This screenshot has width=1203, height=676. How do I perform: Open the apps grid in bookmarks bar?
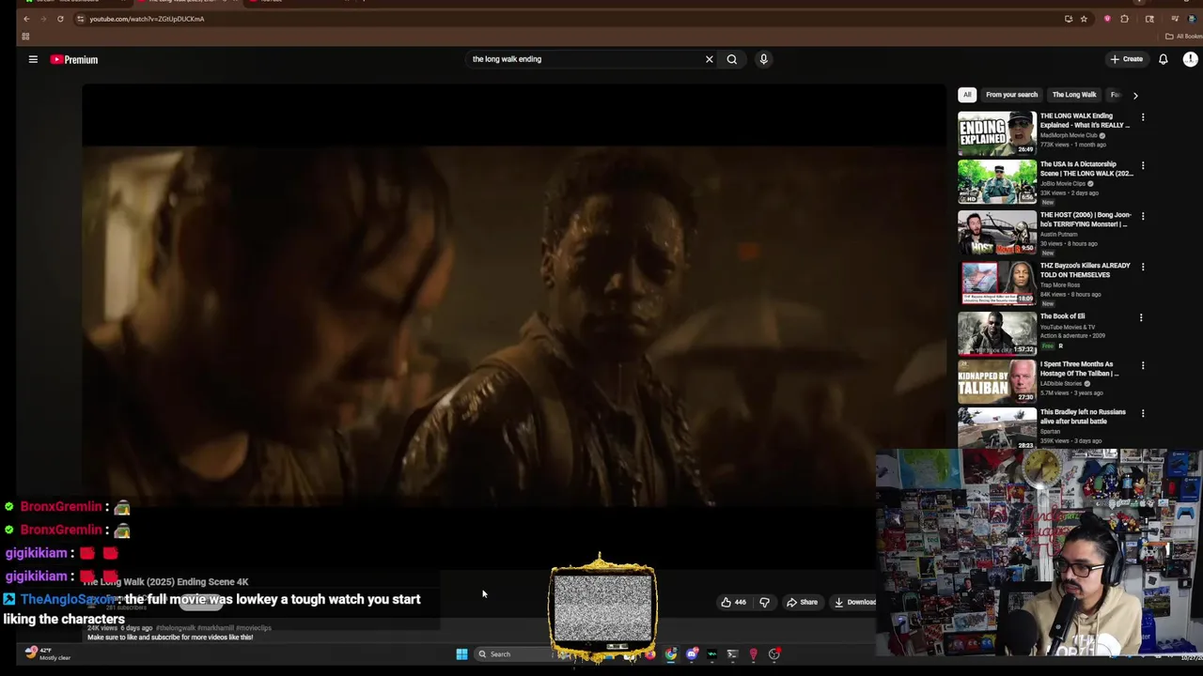click(25, 37)
